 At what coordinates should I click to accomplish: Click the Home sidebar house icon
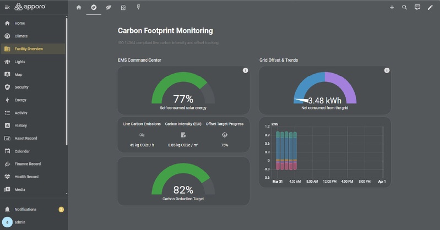pyautogui.click(x=7, y=23)
